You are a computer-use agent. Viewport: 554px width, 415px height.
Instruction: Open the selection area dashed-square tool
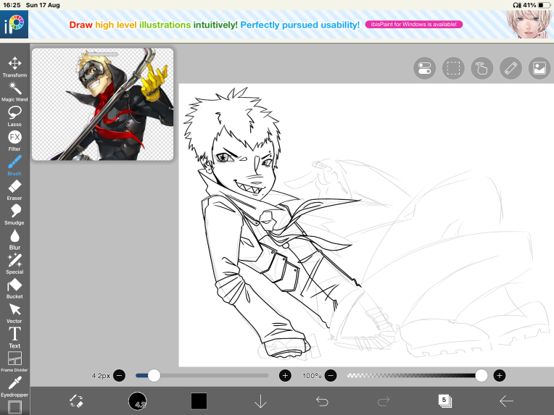click(453, 68)
